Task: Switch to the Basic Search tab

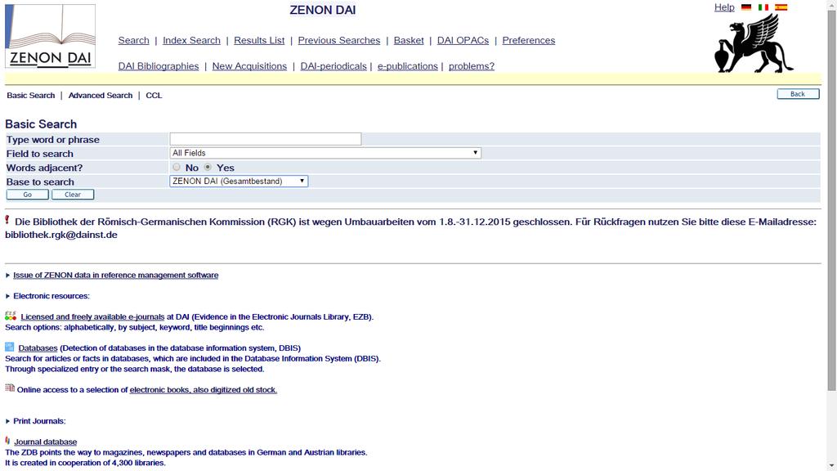Action: click(30, 96)
